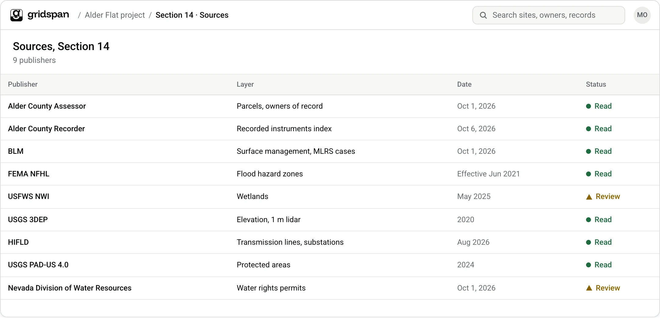Screen dimensions: 660x318
Task: Sort by the Publisher column header
Action: (x=23, y=85)
